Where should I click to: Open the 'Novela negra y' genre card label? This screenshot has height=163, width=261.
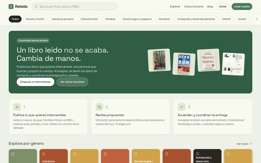[x=144, y=161]
